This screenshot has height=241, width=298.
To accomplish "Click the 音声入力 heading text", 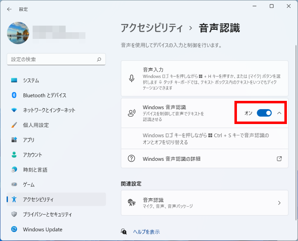I will pos(153,70).
